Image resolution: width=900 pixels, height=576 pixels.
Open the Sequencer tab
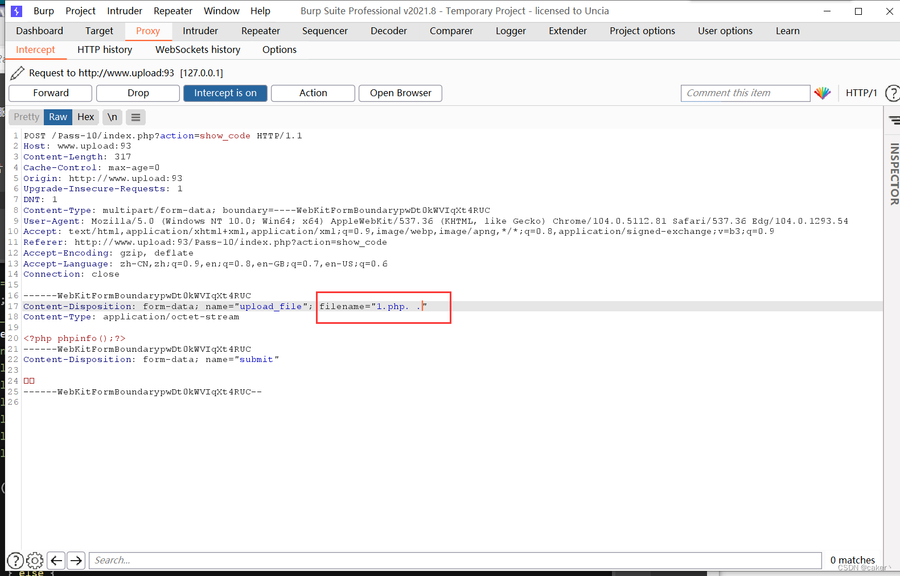point(325,31)
